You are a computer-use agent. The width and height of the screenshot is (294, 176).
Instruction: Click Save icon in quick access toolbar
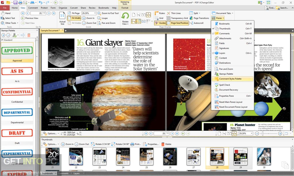pos(16,3)
